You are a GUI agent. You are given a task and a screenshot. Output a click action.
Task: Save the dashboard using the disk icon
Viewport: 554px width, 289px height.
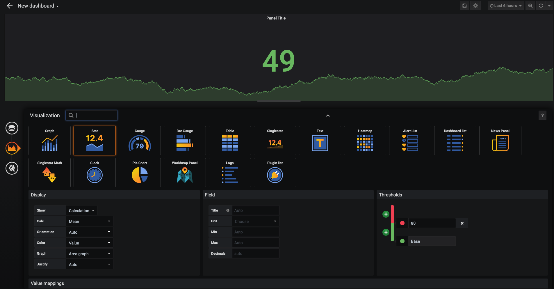click(x=464, y=5)
